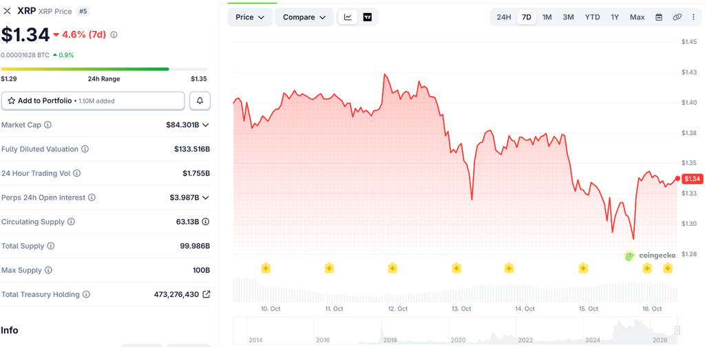Click the $1.29 range low value
Image resolution: width=705 pixels, height=347 pixels.
(x=8, y=78)
